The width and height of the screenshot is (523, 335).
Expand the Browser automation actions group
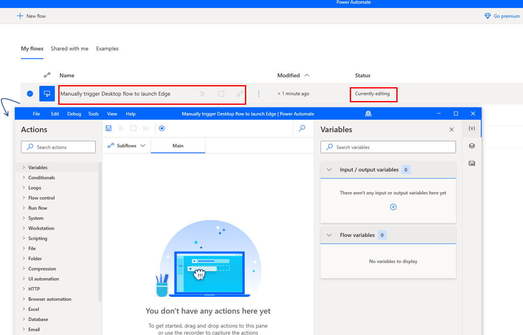[49, 299]
